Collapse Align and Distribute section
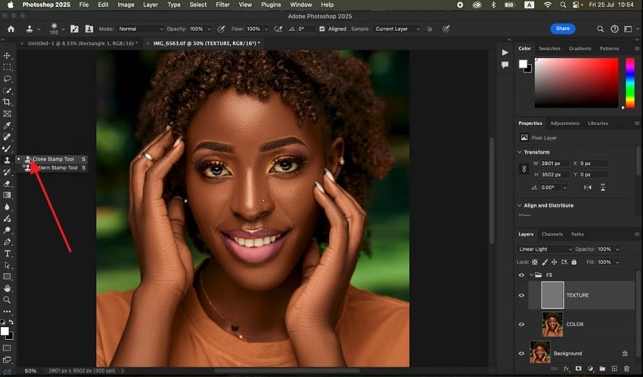This screenshot has height=377, width=643. point(520,205)
